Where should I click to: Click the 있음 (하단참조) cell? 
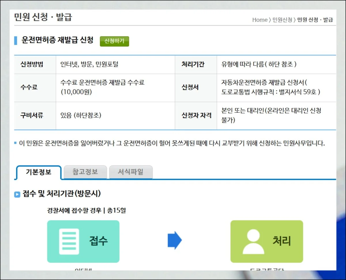(81, 116)
